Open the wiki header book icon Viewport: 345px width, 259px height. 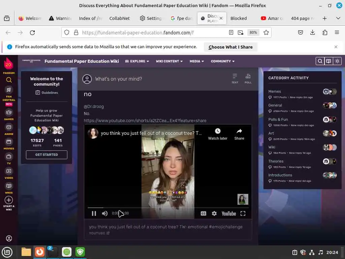pyautogui.click(x=328, y=61)
